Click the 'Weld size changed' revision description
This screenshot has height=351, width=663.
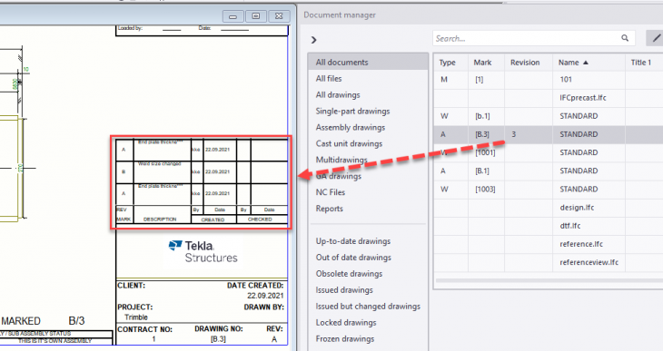[160, 163]
